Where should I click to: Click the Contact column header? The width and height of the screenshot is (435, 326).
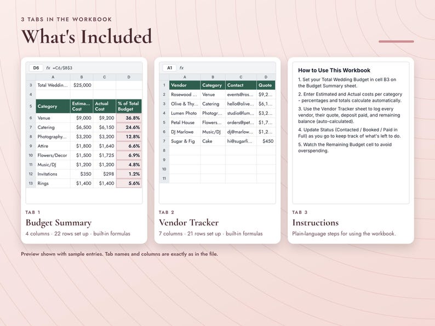pos(241,85)
